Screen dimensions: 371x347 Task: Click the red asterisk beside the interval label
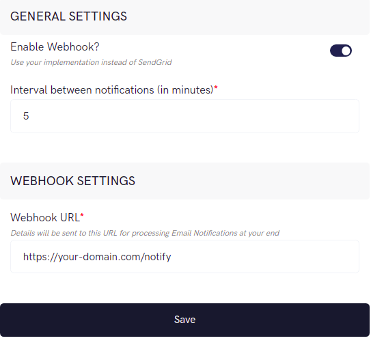(216, 87)
